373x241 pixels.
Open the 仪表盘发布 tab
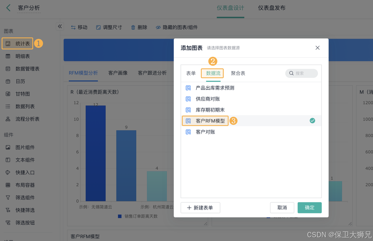point(272,8)
